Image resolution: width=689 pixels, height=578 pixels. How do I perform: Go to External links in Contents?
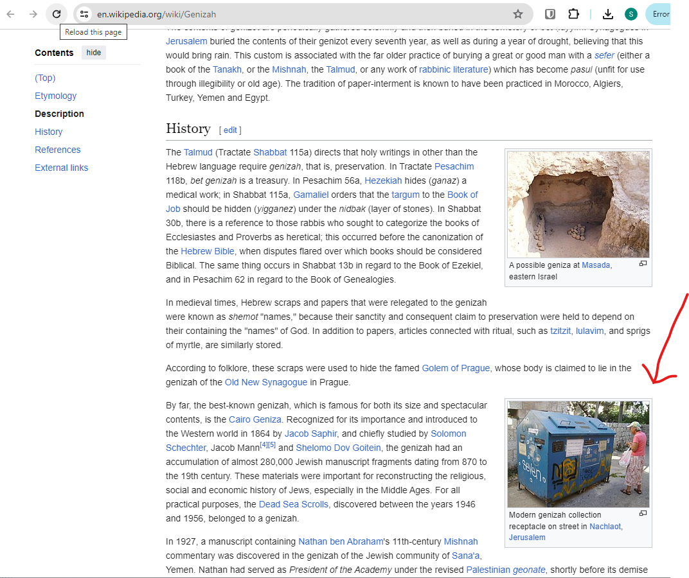(x=62, y=168)
